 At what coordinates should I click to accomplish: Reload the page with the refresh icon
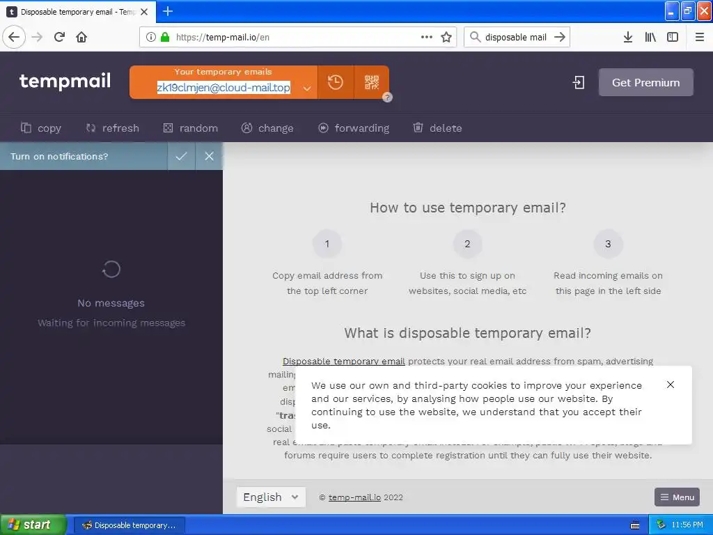tap(60, 37)
